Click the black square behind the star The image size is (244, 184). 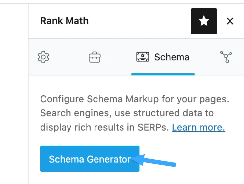click(204, 21)
